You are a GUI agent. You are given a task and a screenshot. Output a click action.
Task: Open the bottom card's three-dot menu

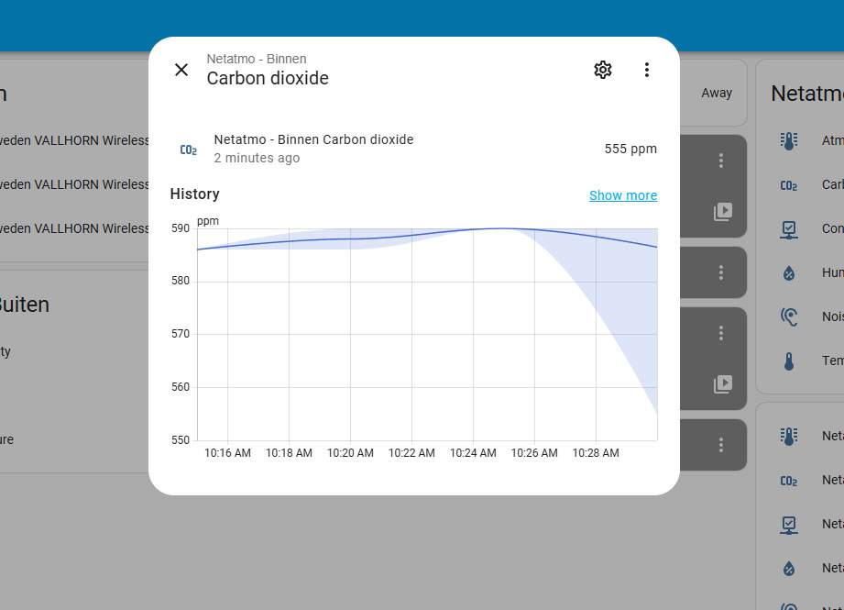pyautogui.click(x=720, y=445)
